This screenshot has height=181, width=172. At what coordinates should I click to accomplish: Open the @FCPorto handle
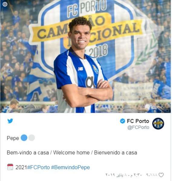coord(138,127)
